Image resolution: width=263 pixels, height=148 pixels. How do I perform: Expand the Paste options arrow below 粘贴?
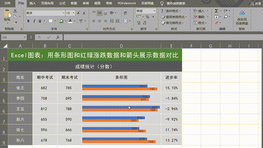pyautogui.click(x=7, y=23)
